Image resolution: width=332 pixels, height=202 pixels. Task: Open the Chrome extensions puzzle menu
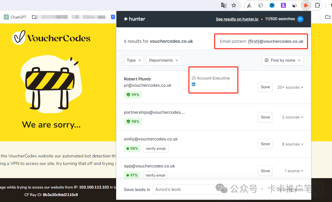coord(317,5)
